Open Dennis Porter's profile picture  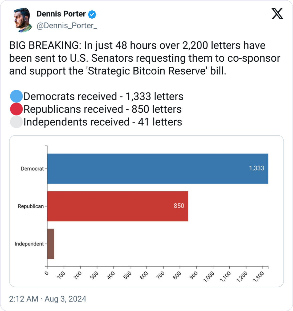tap(22, 20)
